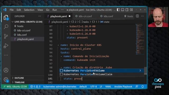
Task: Expand details arrow on PersistentVolume suggestion
Action: point(140,70)
